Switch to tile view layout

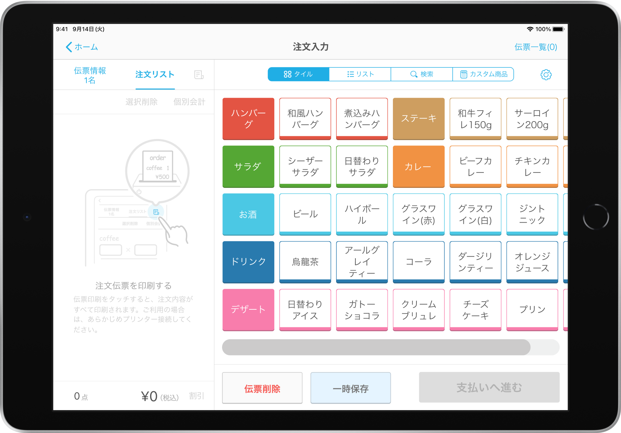tap(299, 74)
